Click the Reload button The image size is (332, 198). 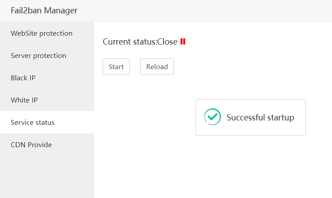(x=157, y=67)
